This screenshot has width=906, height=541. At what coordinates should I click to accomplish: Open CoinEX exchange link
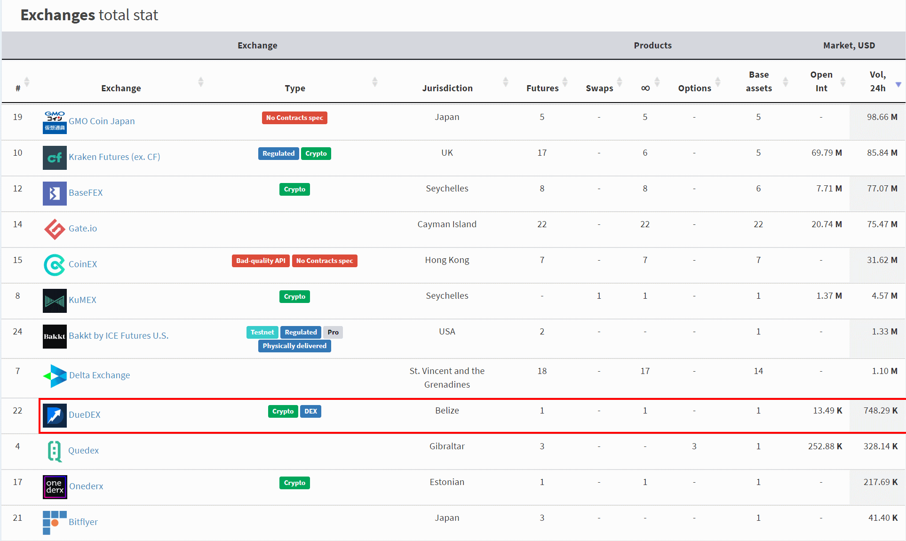83,264
